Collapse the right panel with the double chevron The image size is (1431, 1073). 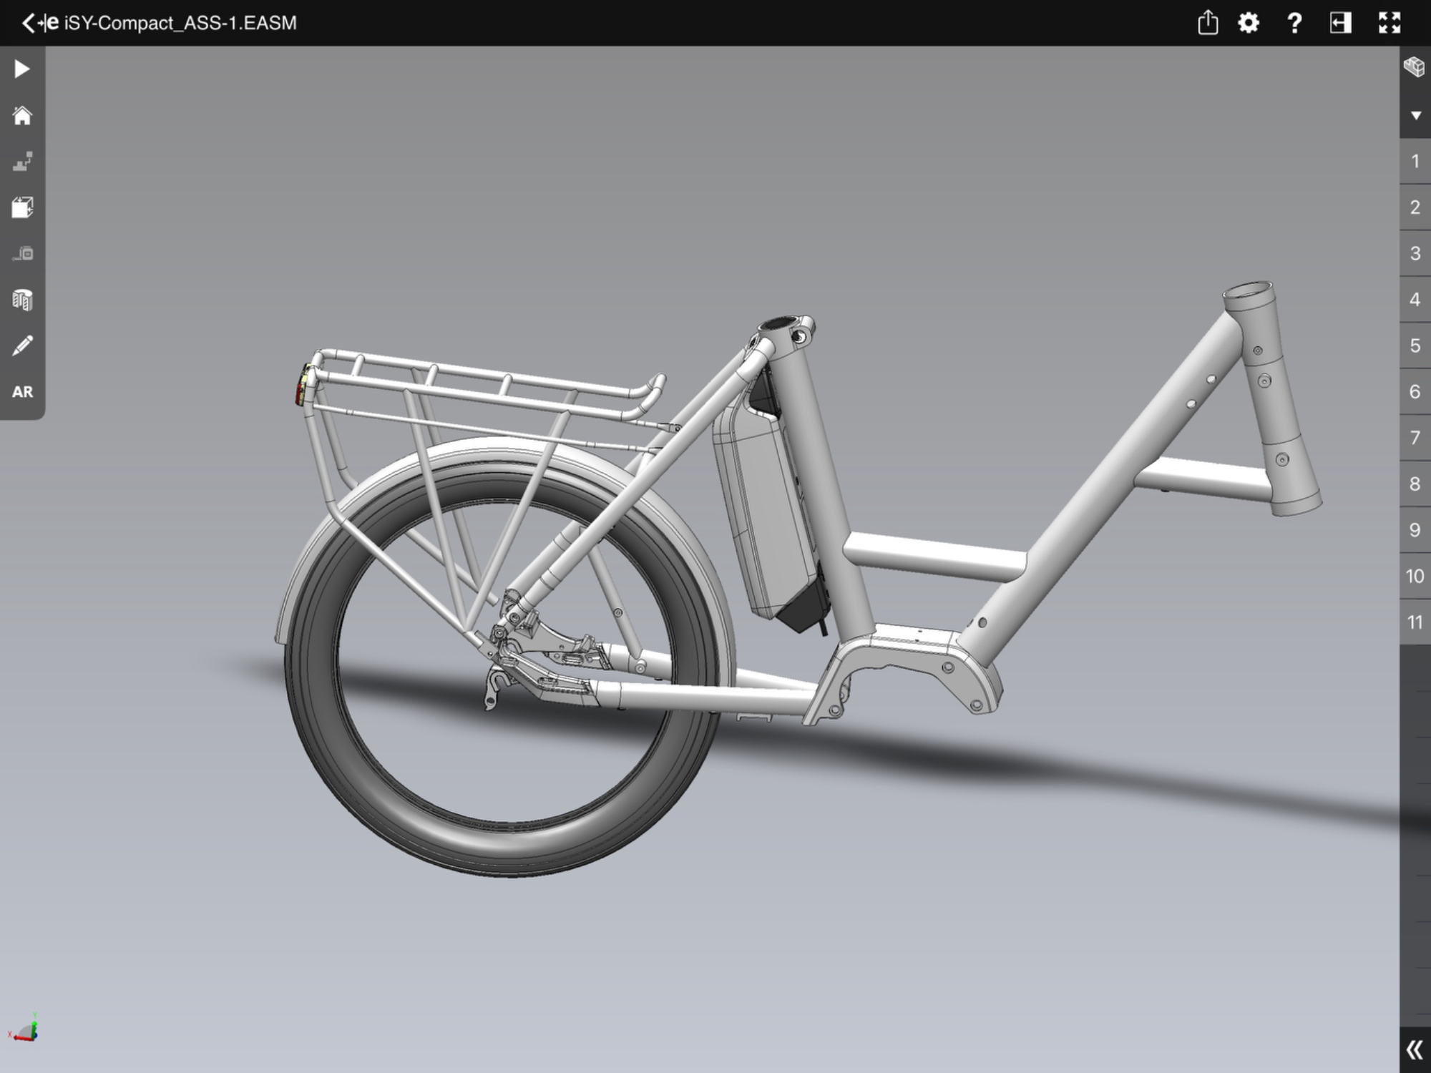1415,1049
